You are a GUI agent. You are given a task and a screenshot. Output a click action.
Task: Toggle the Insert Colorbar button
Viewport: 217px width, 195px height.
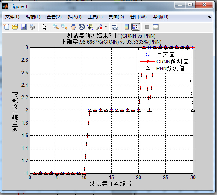tap(127, 27)
